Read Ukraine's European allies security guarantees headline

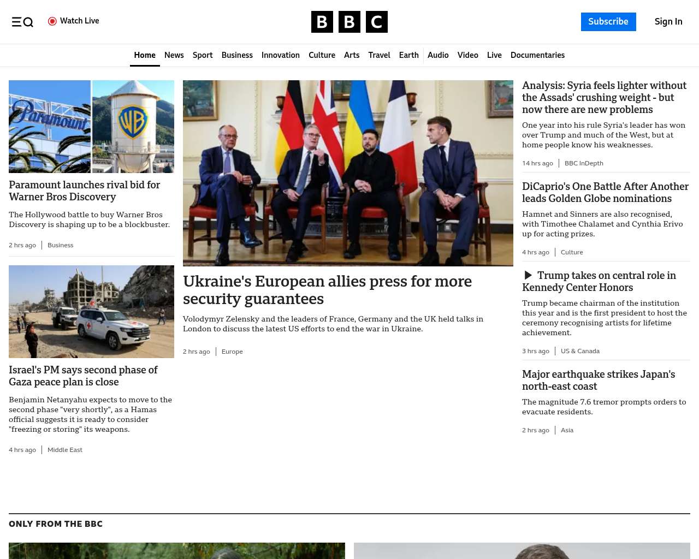(327, 290)
